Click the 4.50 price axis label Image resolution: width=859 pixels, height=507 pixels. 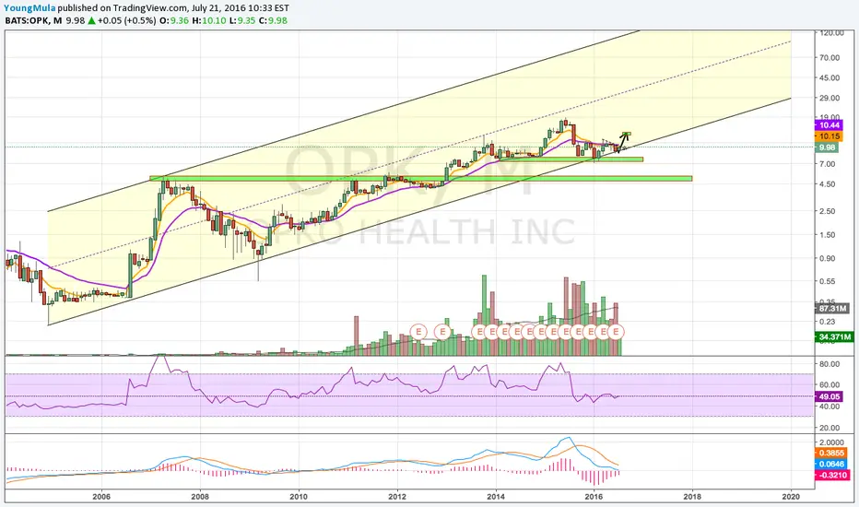(828, 184)
